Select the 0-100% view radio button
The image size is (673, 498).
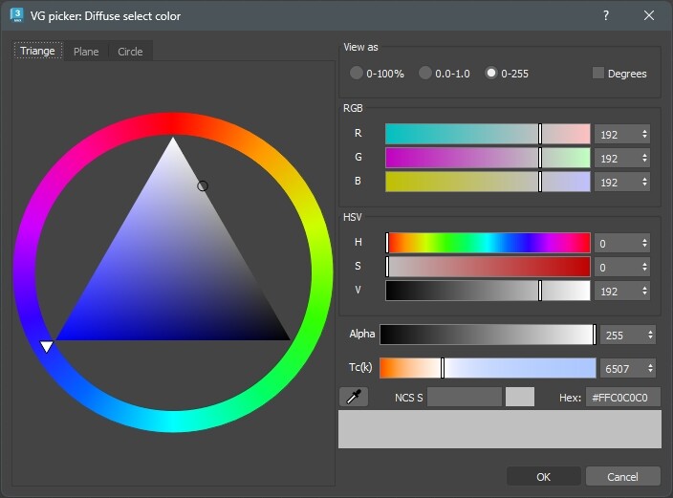[x=357, y=73]
